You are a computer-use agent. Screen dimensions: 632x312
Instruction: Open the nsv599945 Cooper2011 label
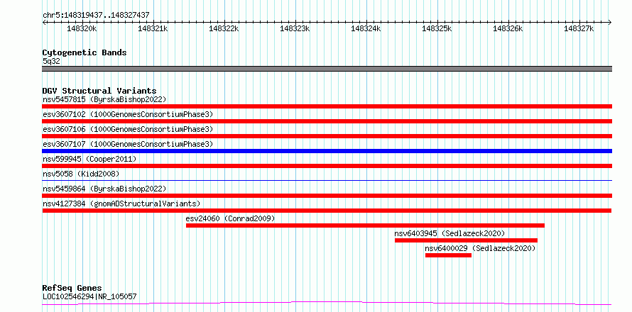click(x=89, y=159)
